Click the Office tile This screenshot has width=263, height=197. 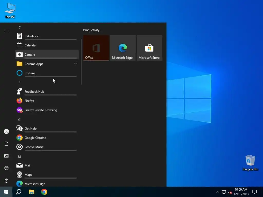pos(96,48)
